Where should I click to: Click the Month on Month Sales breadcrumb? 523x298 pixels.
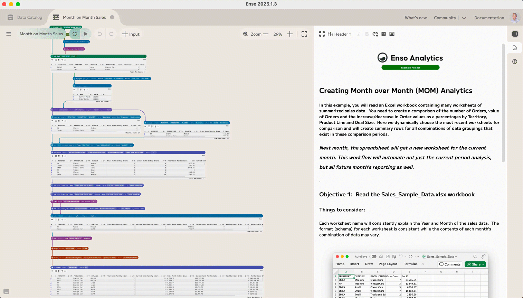point(41,34)
